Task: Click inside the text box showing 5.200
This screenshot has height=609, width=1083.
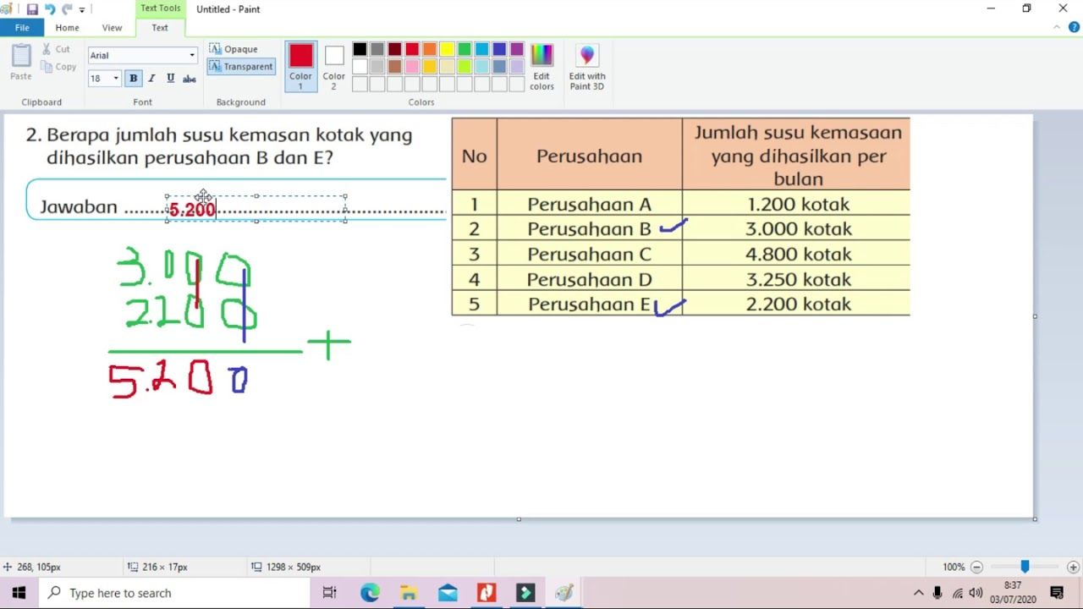Action: coord(256,209)
